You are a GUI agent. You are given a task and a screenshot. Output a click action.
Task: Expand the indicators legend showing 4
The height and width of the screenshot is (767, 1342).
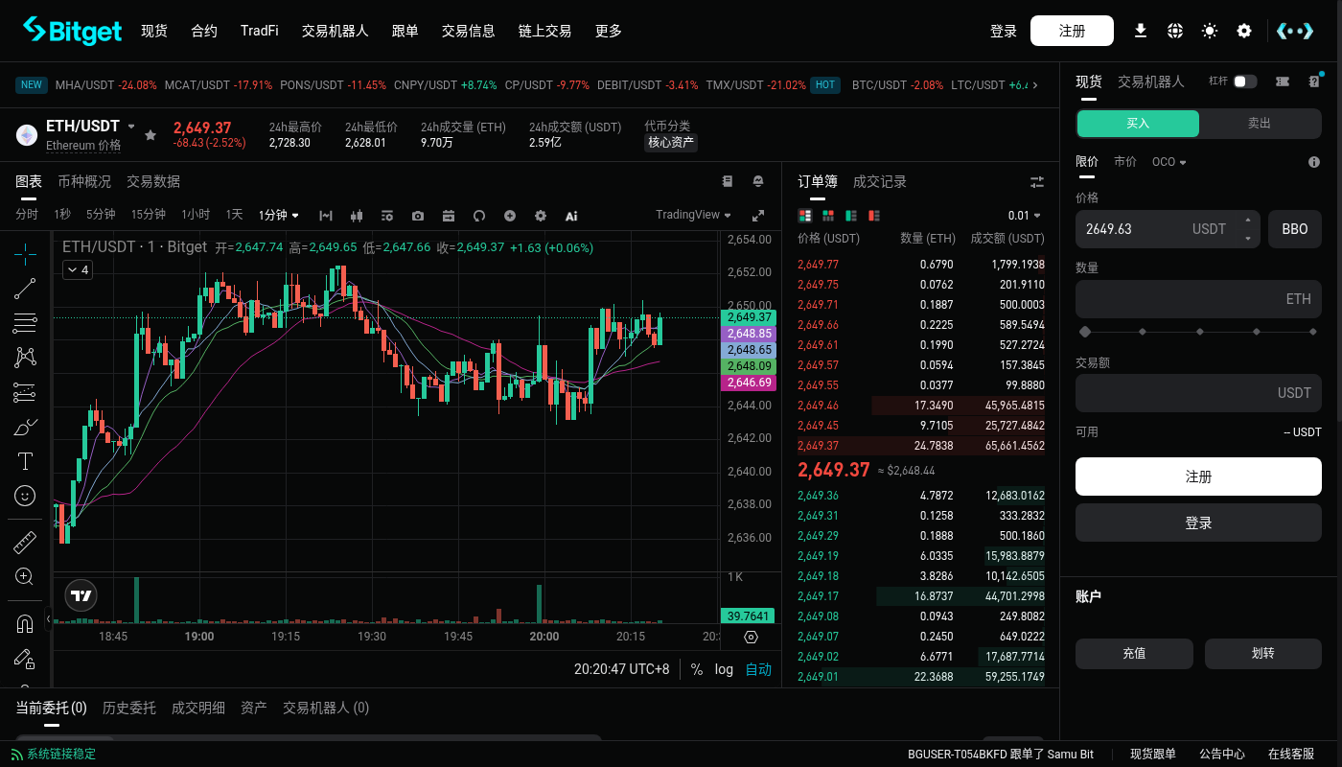pos(77,270)
